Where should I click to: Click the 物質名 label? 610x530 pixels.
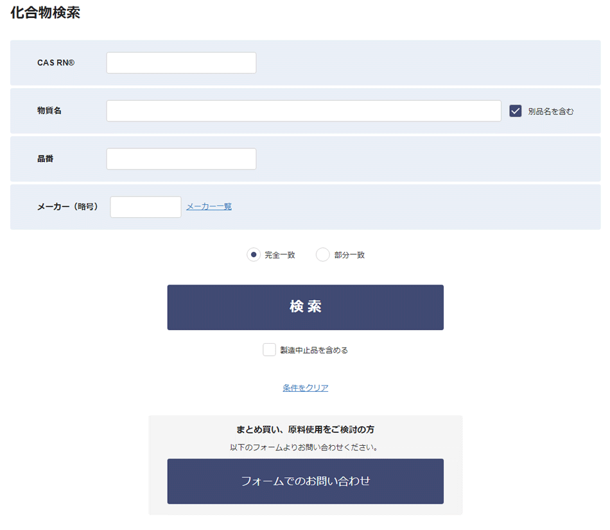pyautogui.click(x=49, y=110)
